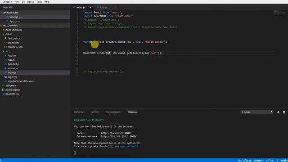Click the LF line ending status entry
Image resolution: width=288 pixels, height=162 pixels.
[x=277, y=161]
